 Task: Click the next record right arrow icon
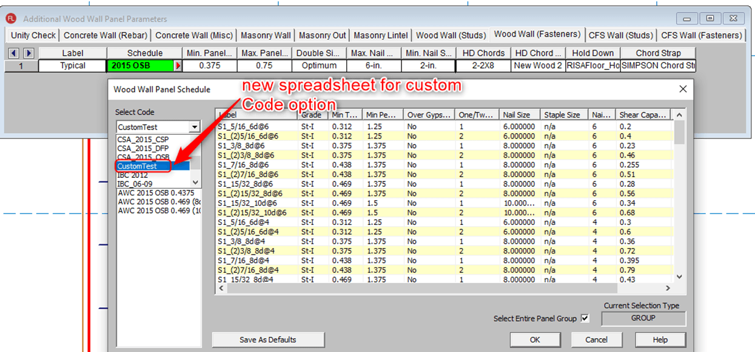[x=28, y=53]
